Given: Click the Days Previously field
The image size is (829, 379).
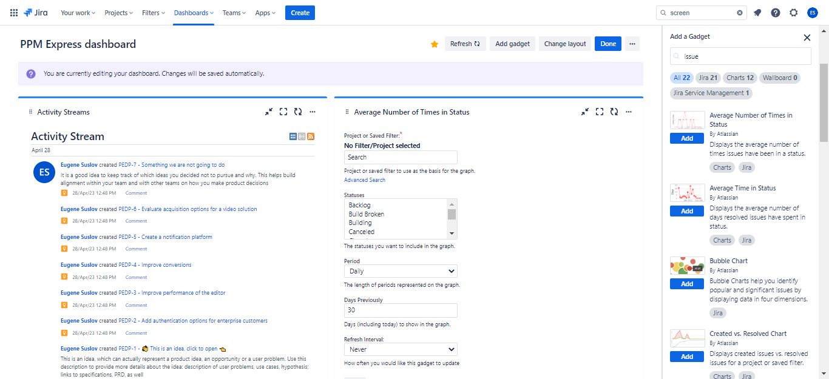Looking at the screenshot, I should [401, 310].
